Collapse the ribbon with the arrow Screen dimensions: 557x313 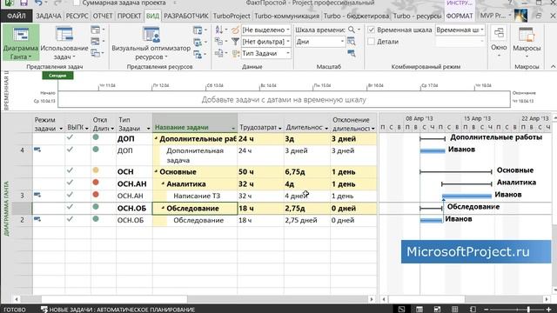tap(553, 66)
